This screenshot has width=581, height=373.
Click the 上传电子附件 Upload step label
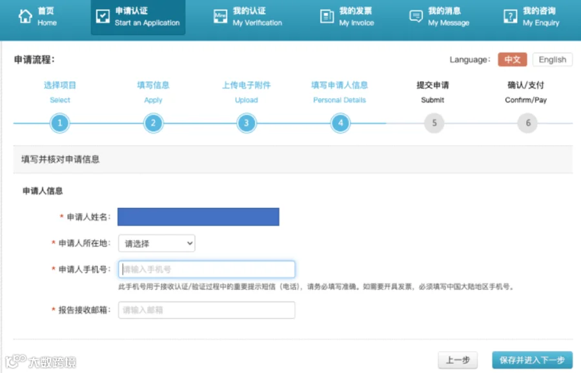pos(247,92)
